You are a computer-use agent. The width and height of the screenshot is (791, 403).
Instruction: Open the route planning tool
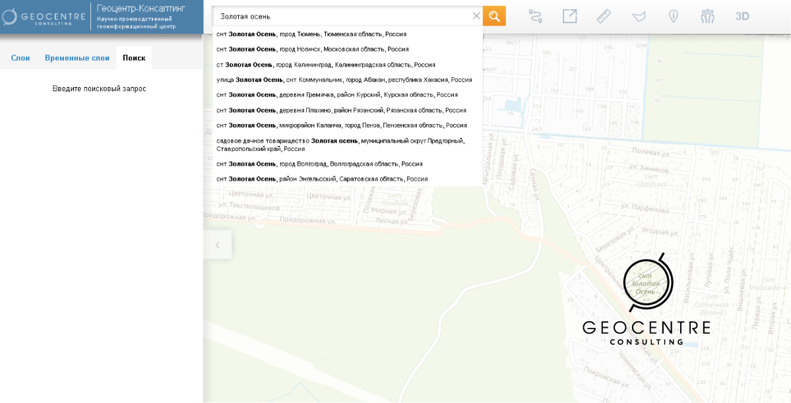click(x=535, y=16)
